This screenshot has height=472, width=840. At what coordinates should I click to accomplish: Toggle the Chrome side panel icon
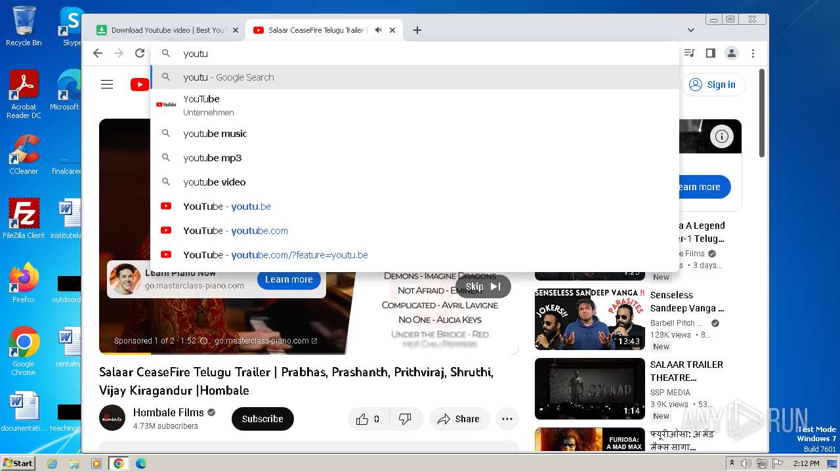point(711,54)
